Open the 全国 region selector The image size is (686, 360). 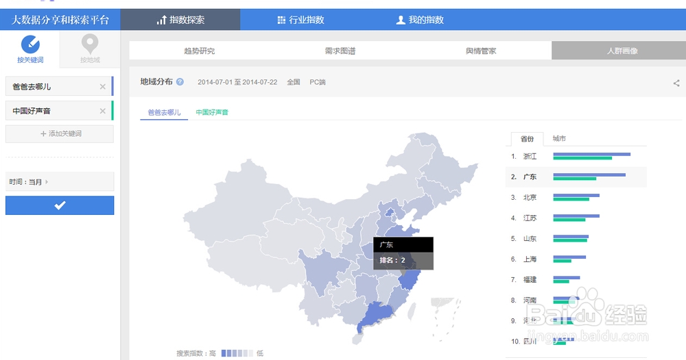pos(293,82)
